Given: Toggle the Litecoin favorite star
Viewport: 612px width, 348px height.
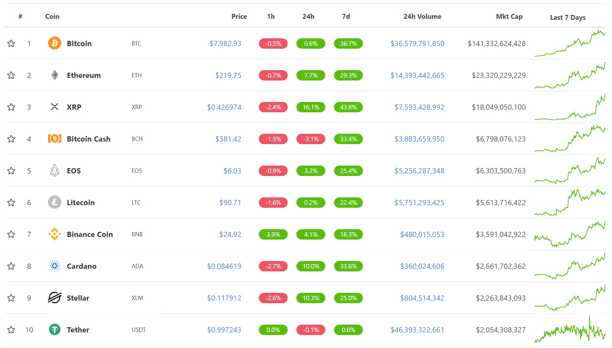Looking at the screenshot, I should [11, 202].
